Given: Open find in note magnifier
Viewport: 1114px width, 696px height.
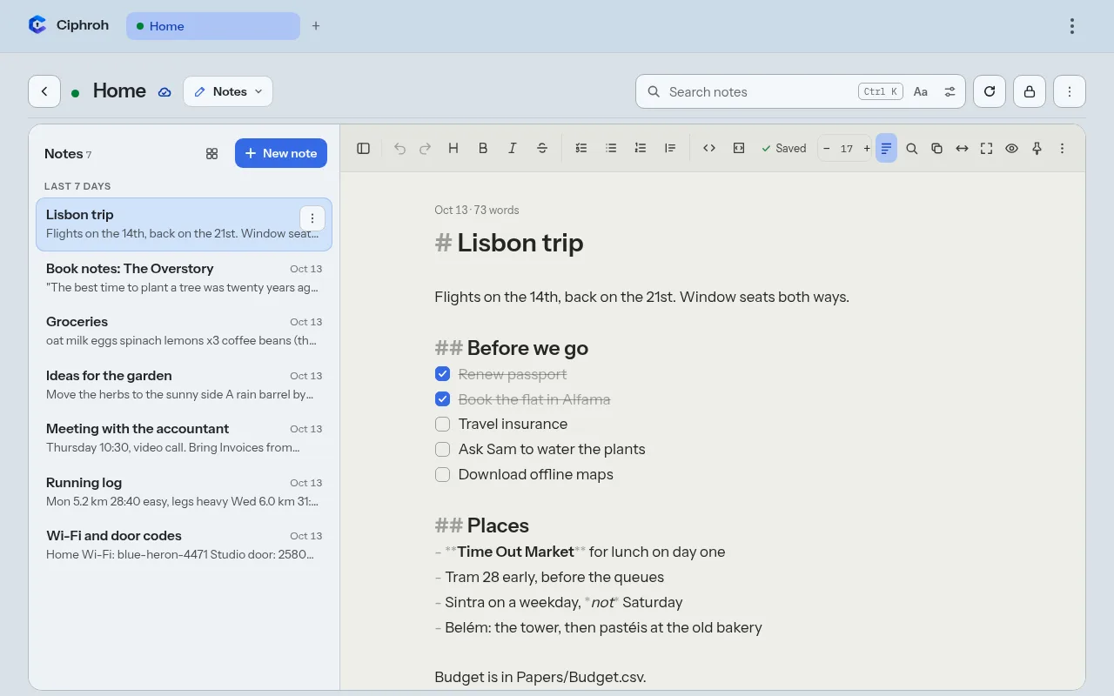Looking at the screenshot, I should (x=911, y=149).
